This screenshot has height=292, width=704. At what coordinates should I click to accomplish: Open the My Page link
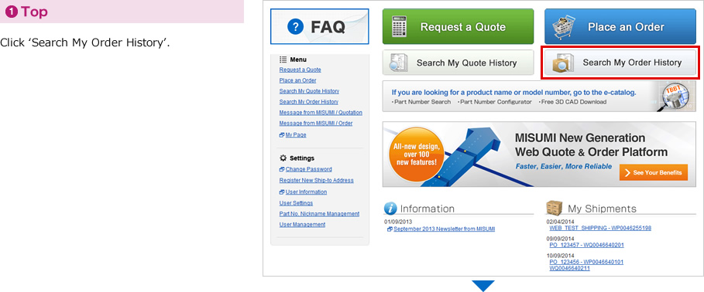(x=296, y=135)
